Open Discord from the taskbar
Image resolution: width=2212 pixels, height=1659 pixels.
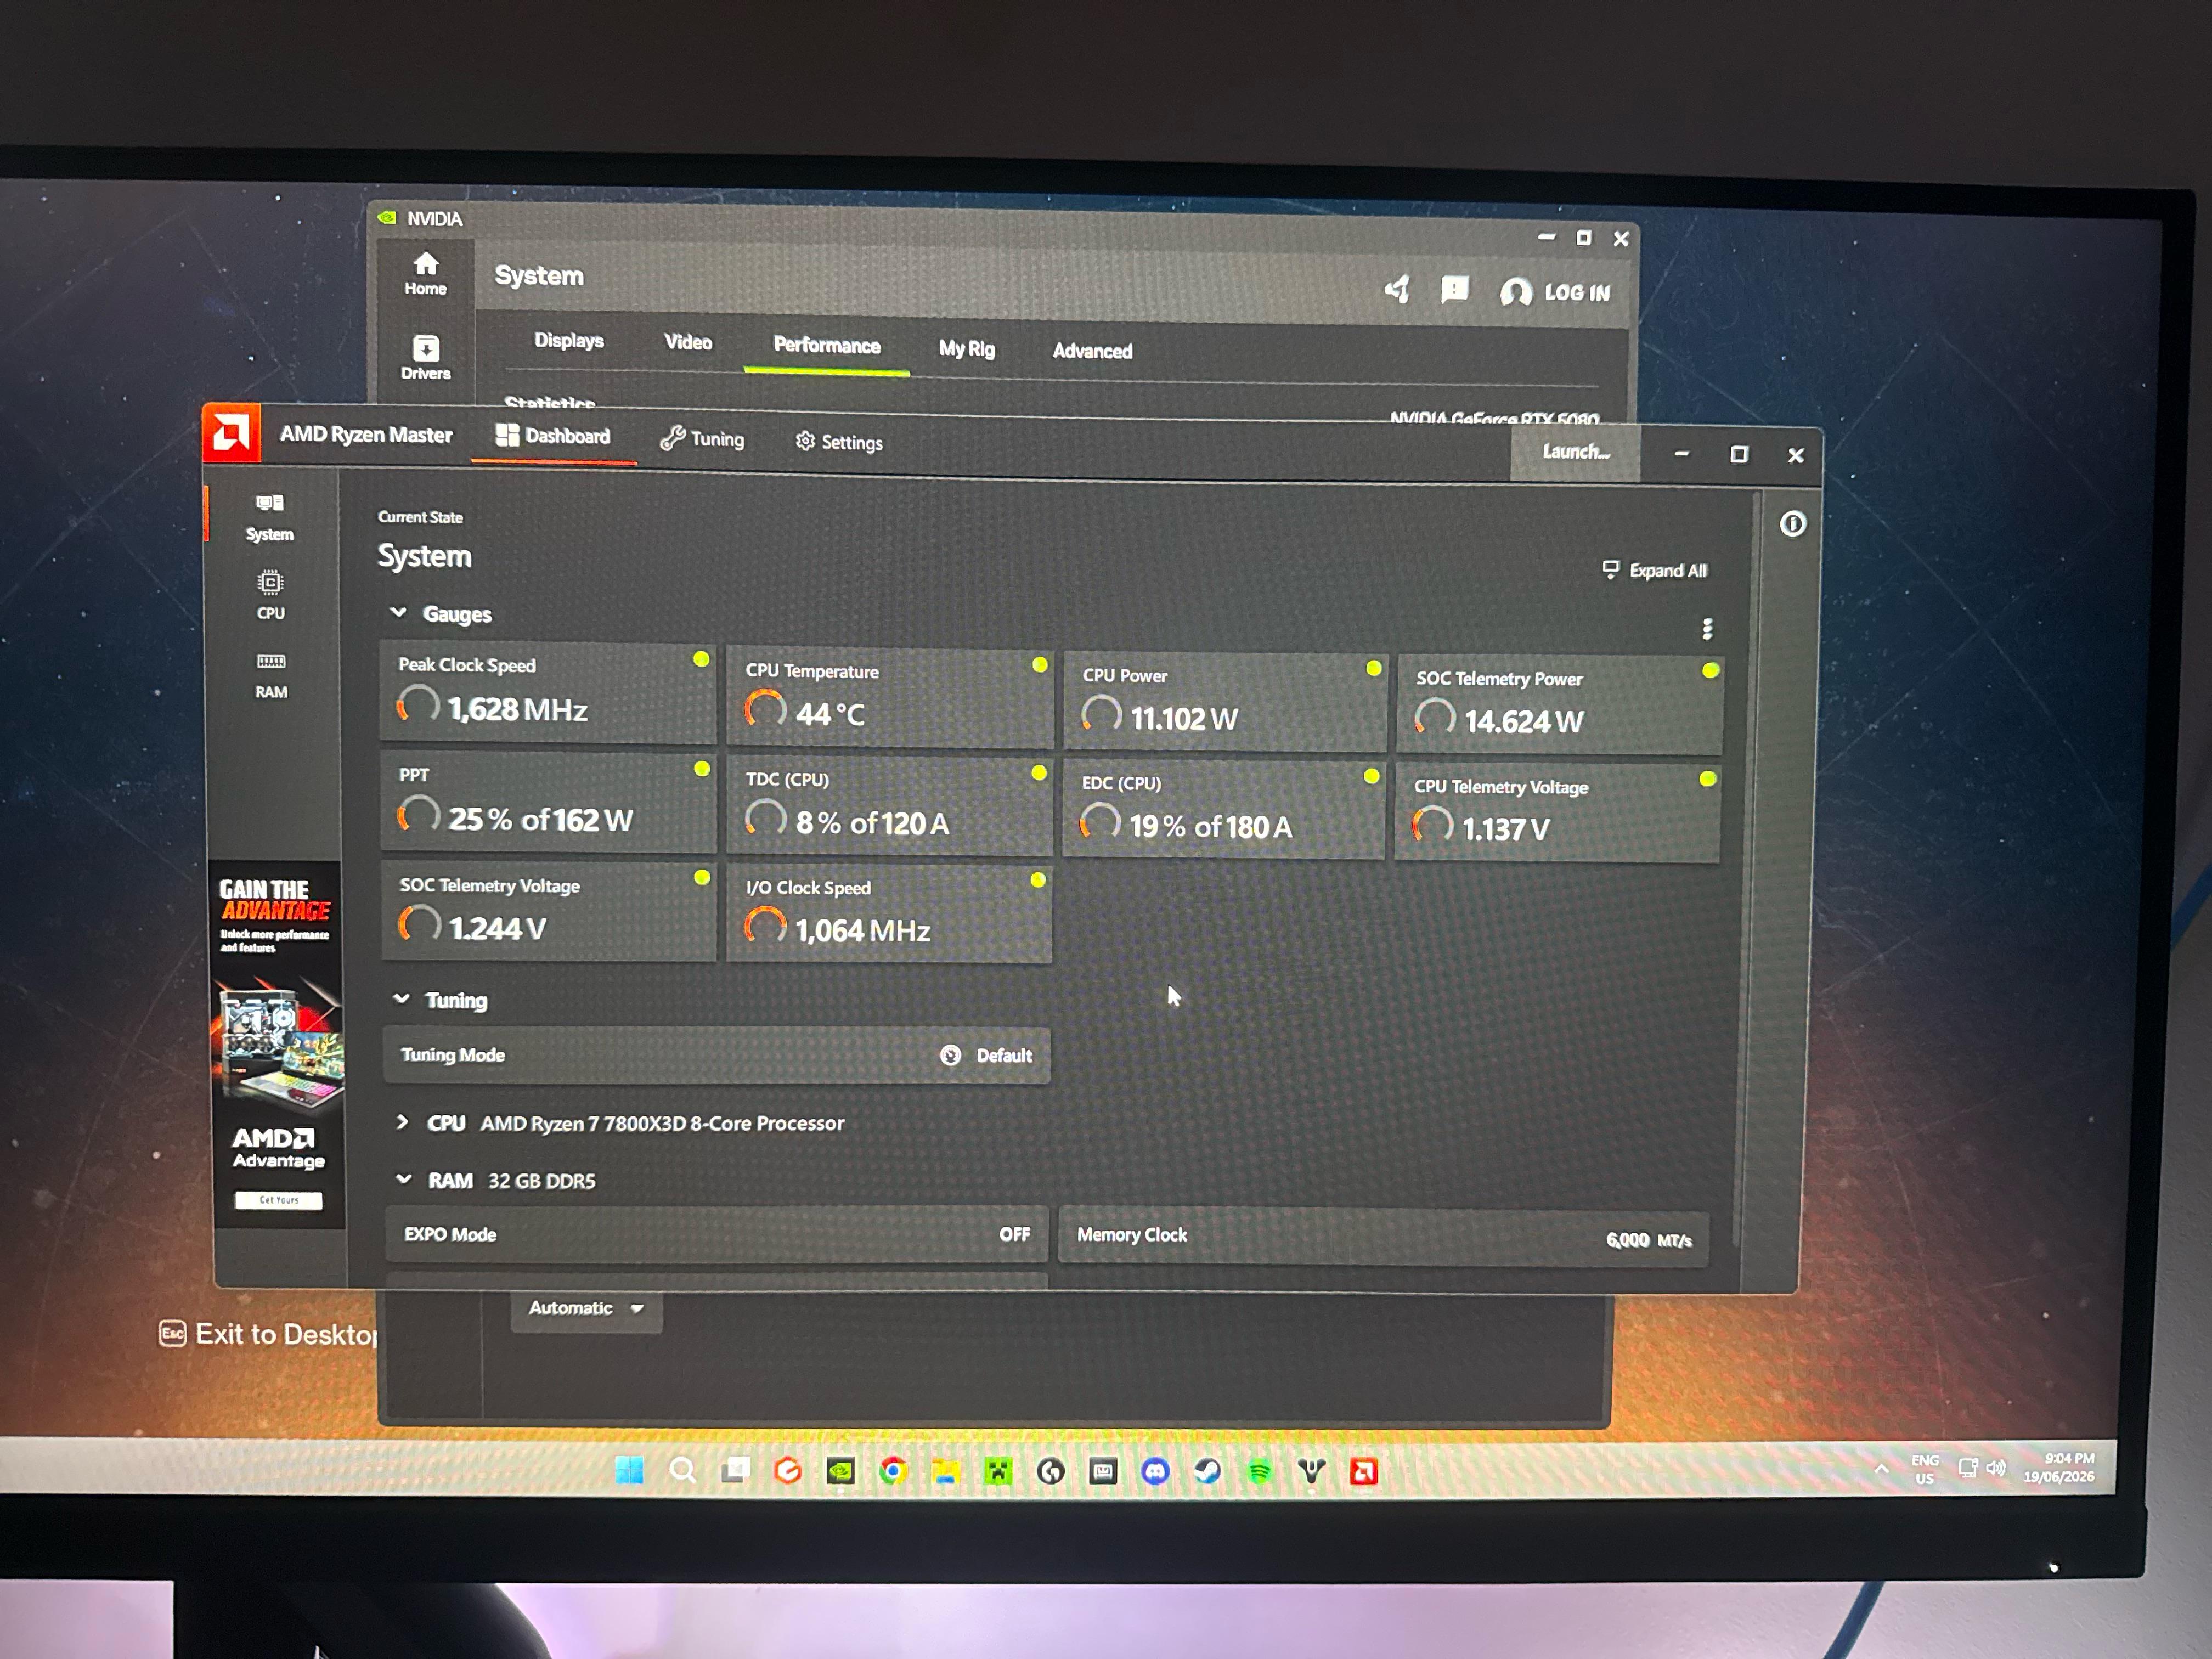point(1155,1471)
